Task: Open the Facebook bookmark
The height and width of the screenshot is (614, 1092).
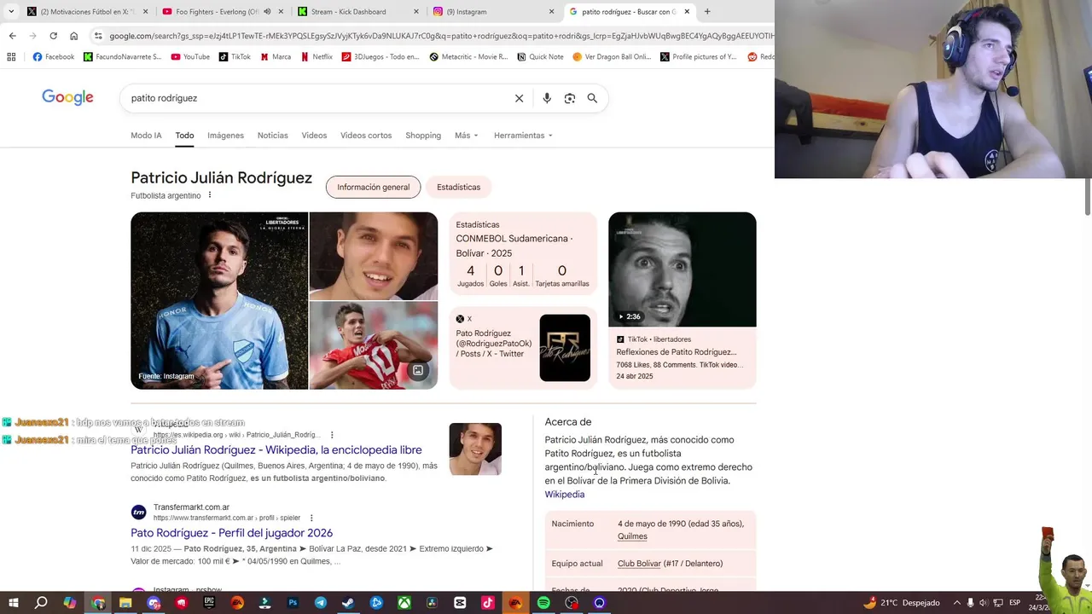Action: (53, 57)
